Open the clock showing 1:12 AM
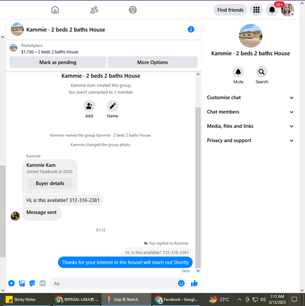Image resolution: width=305 pixels, height=306 pixels. click(x=277, y=299)
